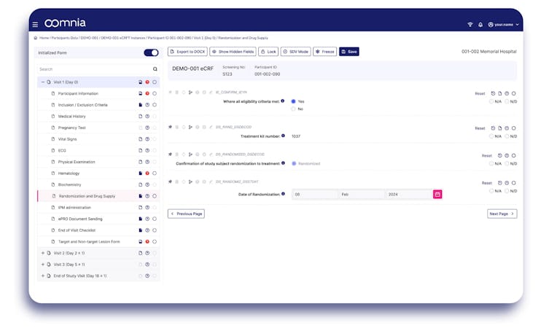The width and height of the screenshot is (541, 328).
Task: Mark Date of Randomization as N/A
Action: (491, 191)
